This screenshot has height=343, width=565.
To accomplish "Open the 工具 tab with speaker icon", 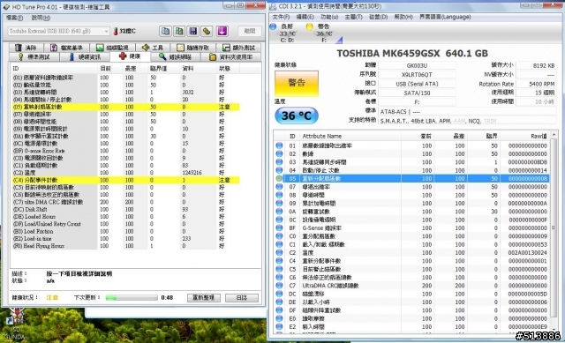I will point(153,48).
